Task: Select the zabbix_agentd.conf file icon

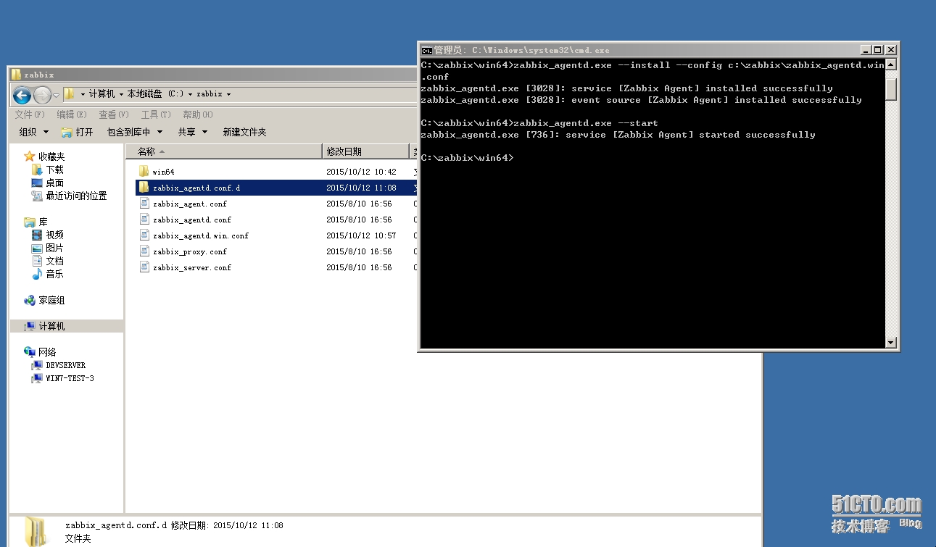Action: 144,220
